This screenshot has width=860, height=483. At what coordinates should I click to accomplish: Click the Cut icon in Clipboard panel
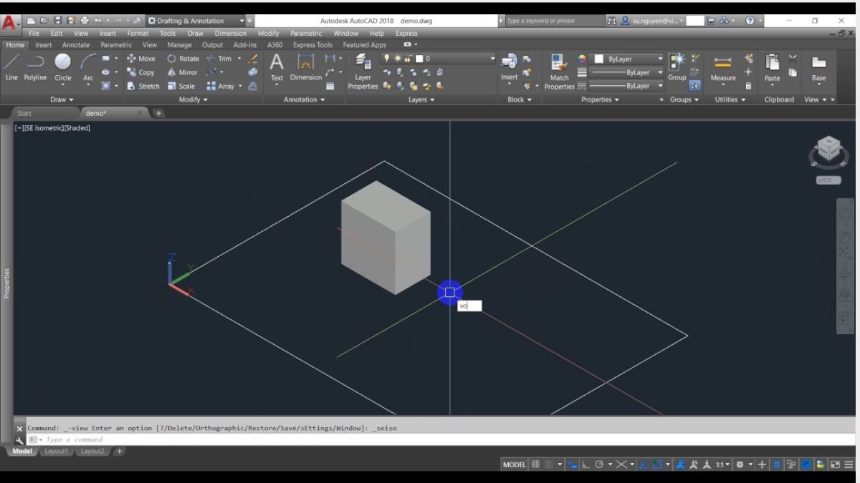click(x=793, y=59)
